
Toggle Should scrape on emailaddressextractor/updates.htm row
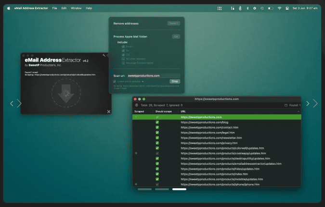pyautogui.click(x=157, y=164)
